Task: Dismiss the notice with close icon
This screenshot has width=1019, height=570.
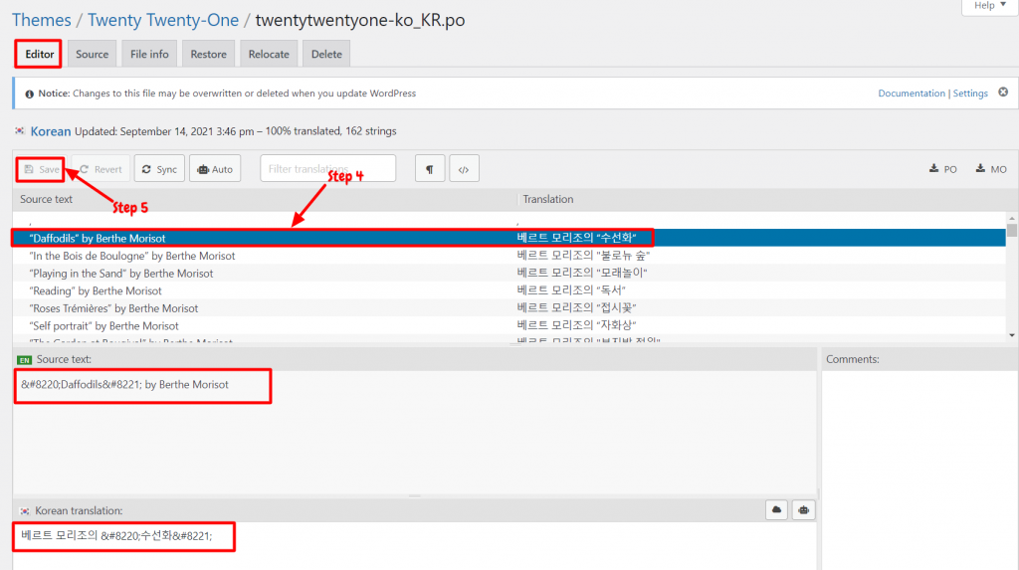Action: (x=1003, y=93)
